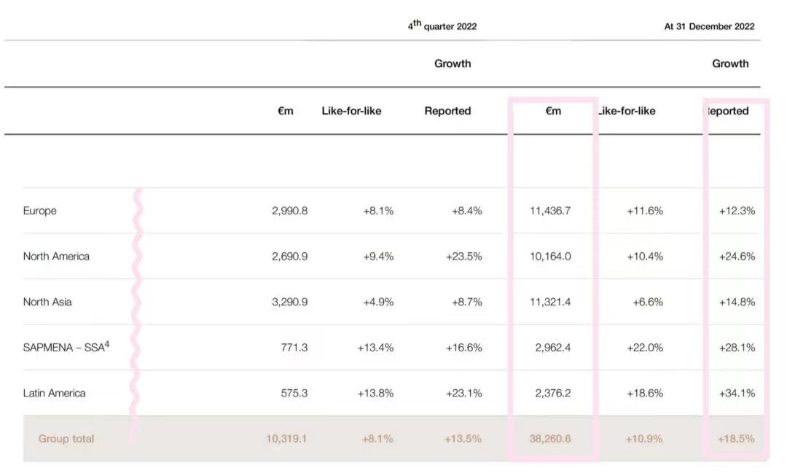Image resolution: width=787 pixels, height=473 pixels.
Task: Click the first Reported column header
Action: tap(447, 111)
